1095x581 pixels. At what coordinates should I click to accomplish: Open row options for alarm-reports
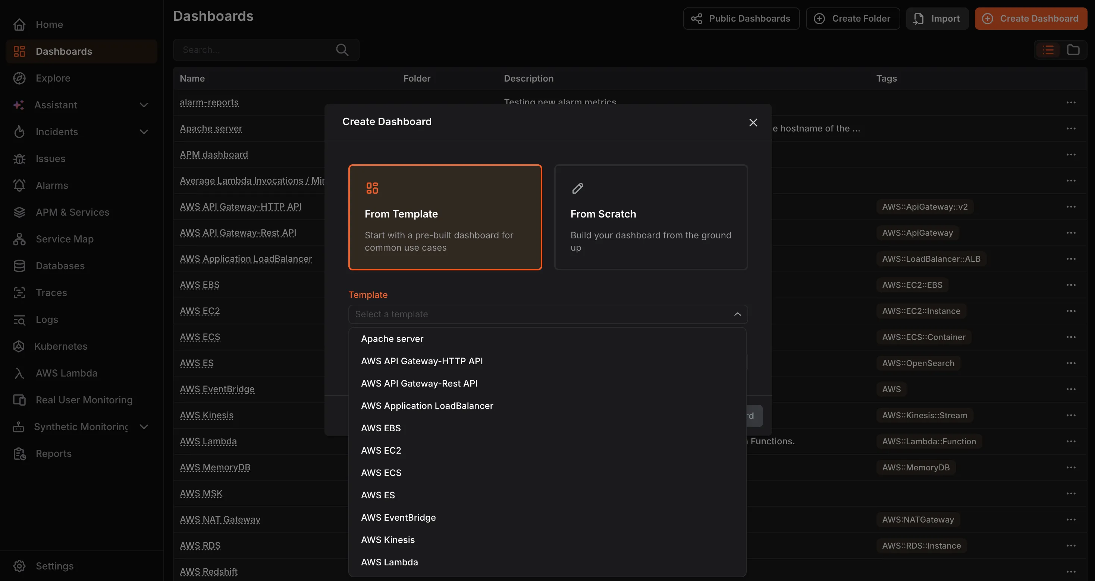(1071, 103)
